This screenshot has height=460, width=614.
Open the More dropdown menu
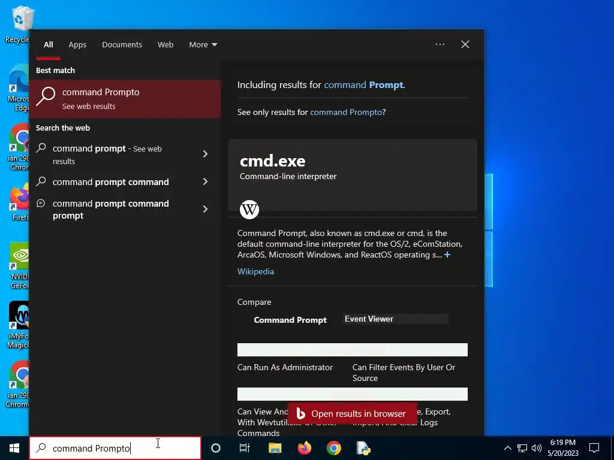[203, 44]
